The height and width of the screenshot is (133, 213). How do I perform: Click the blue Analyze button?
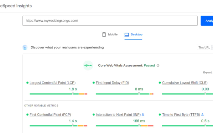(x=207, y=21)
